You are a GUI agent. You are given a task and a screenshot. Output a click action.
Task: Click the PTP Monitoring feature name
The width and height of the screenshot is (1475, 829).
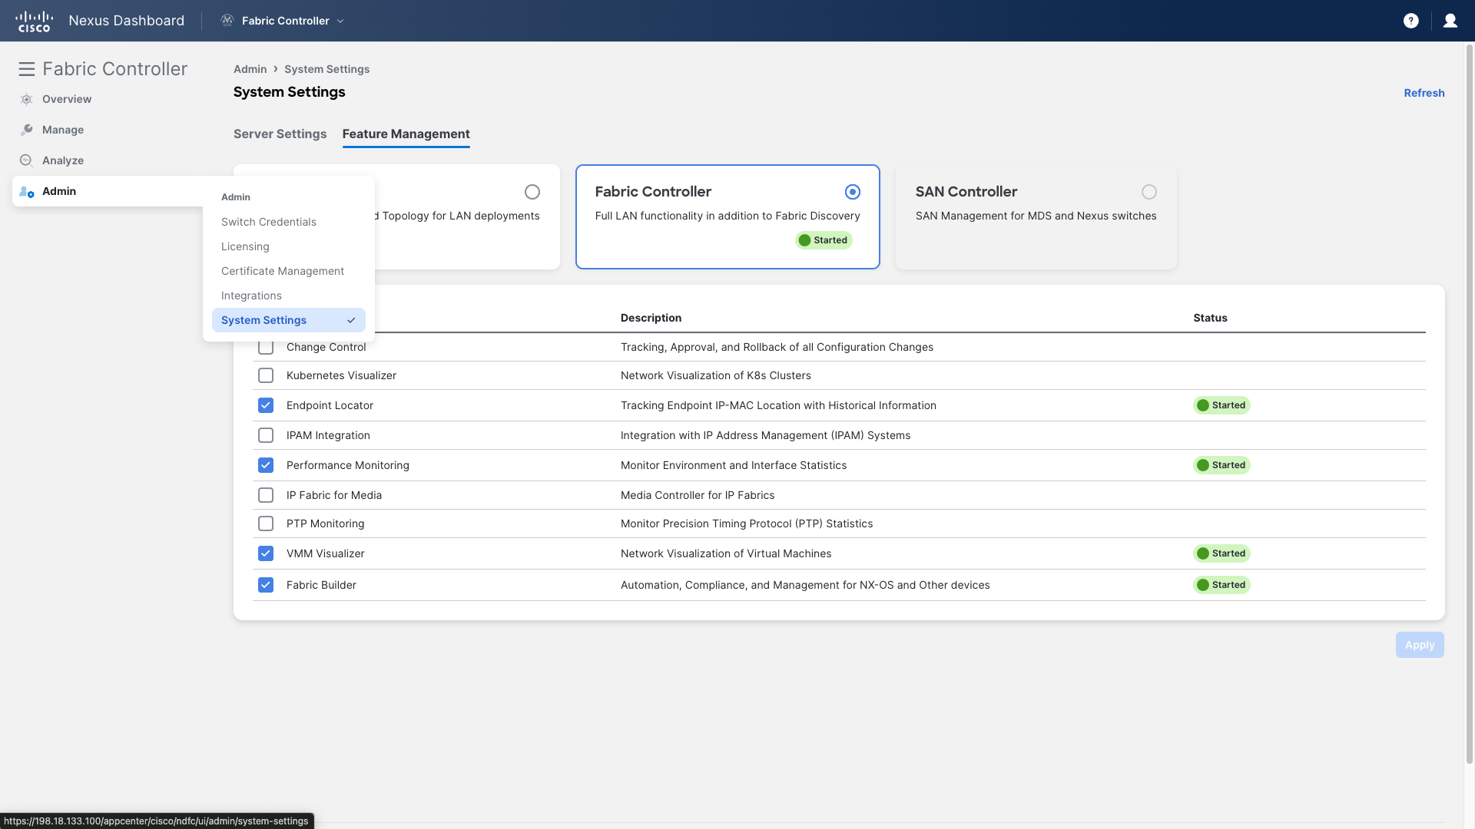point(325,523)
